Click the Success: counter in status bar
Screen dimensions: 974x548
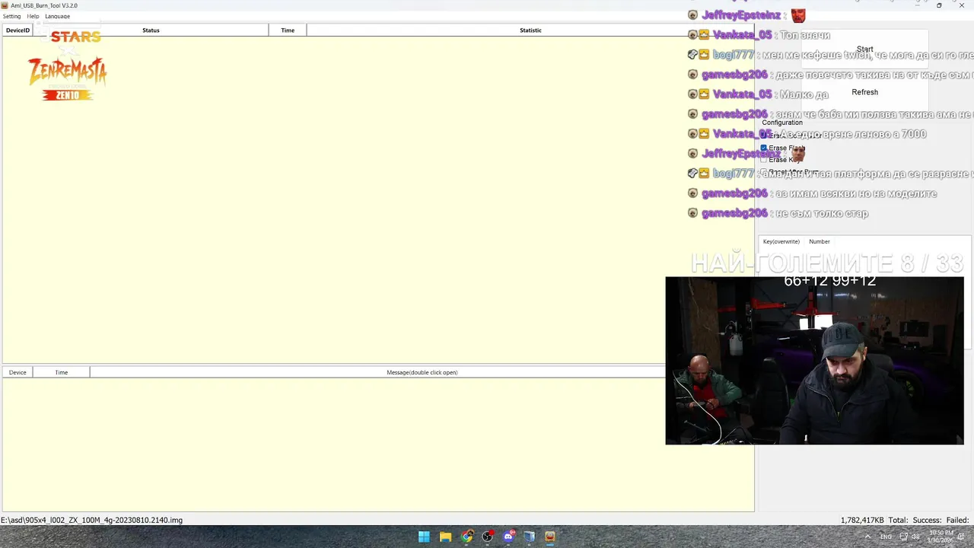[926, 520]
